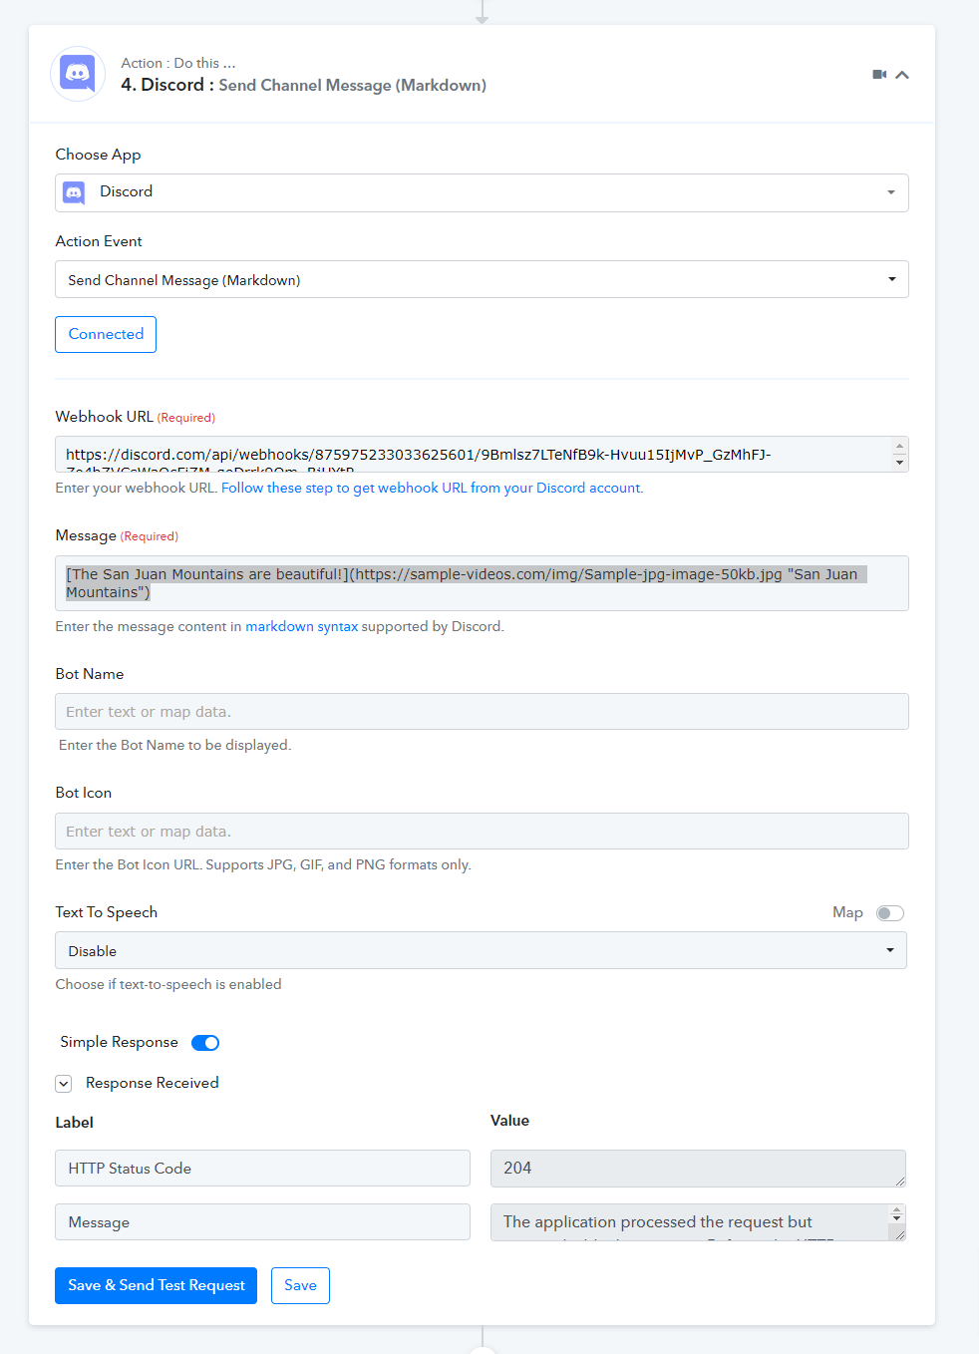Viewport: 979px width, 1354px height.
Task: Collapse the step using the header chevron
Action: click(902, 75)
